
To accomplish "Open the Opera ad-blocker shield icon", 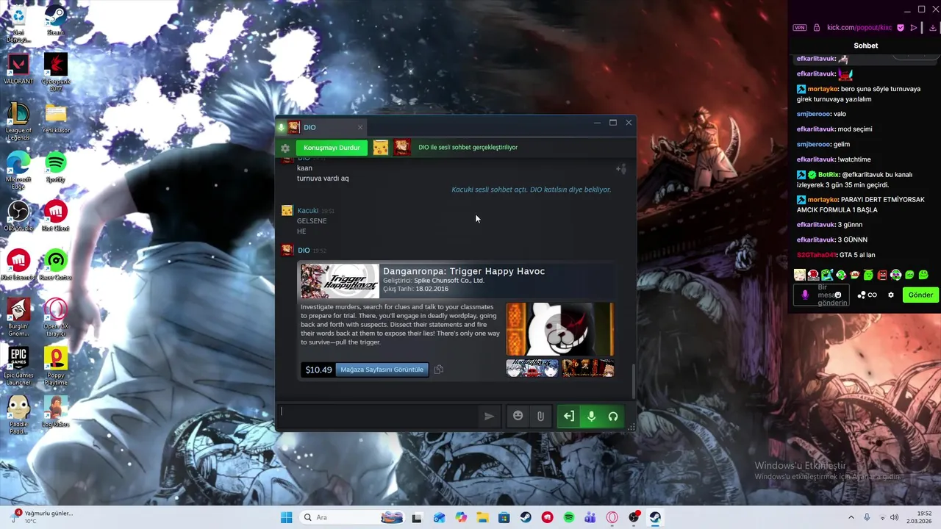I will [x=901, y=28].
